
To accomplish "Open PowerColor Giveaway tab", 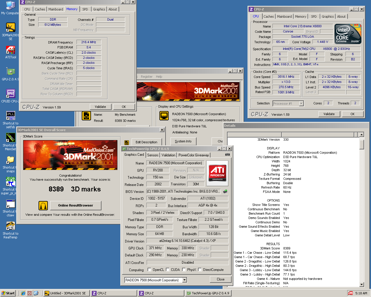I will (x=194, y=155).
